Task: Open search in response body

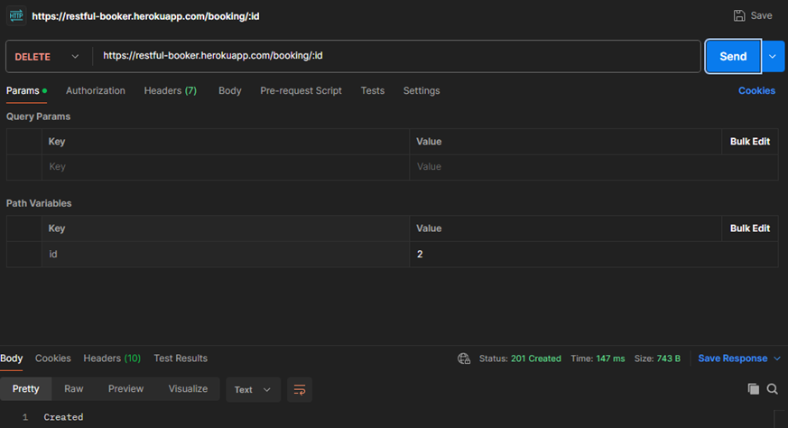Action: pyautogui.click(x=773, y=389)
